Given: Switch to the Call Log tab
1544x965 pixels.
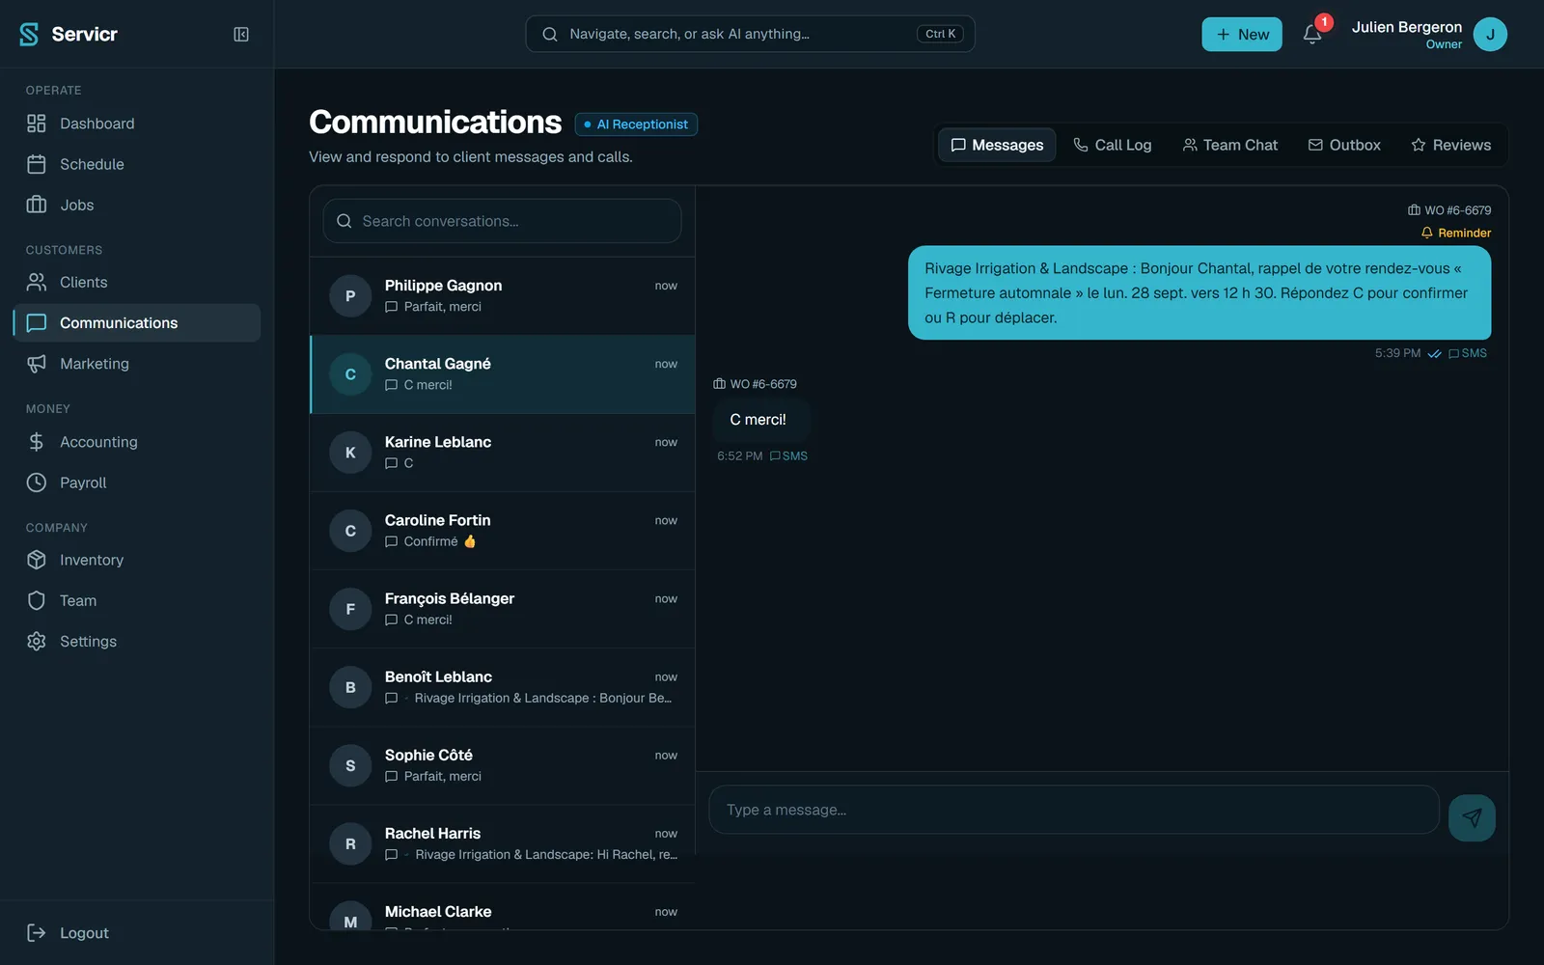Looking at the screenshot, I should [1112, 145].
